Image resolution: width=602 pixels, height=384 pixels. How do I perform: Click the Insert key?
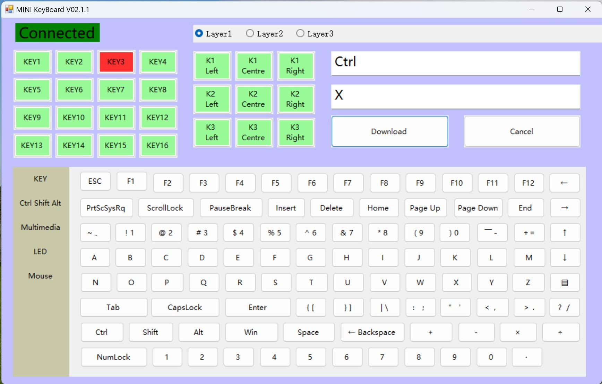(286, 208)
